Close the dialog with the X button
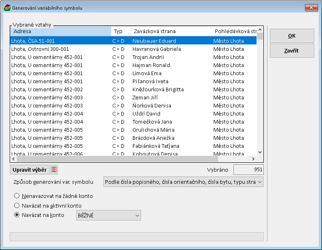 pos(311,8)
